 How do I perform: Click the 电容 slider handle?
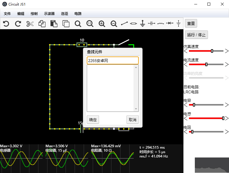pos(194,105)
